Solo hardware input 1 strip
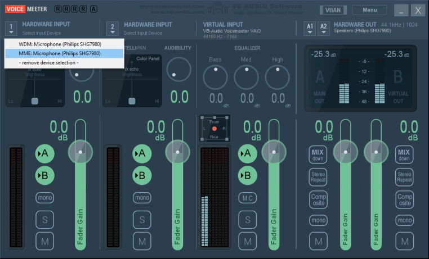Image resolution: width=429 pixels, height=259 pixels. coord(44,220)
